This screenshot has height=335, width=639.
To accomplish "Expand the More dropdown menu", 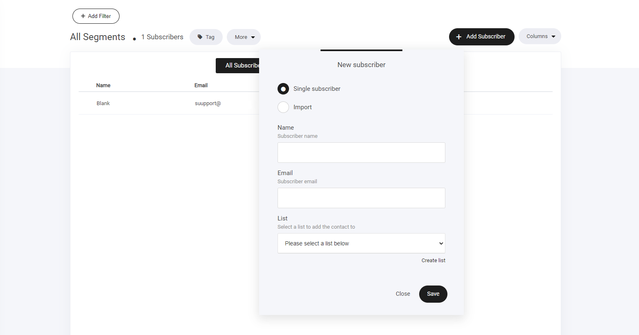I will click(x=244, y=37).
